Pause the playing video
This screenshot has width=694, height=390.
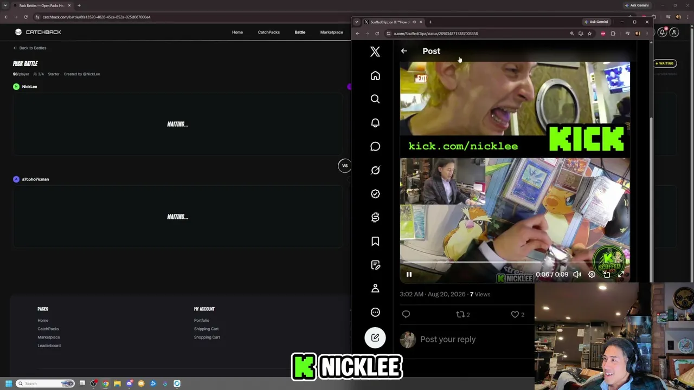(x=409, y=275)
